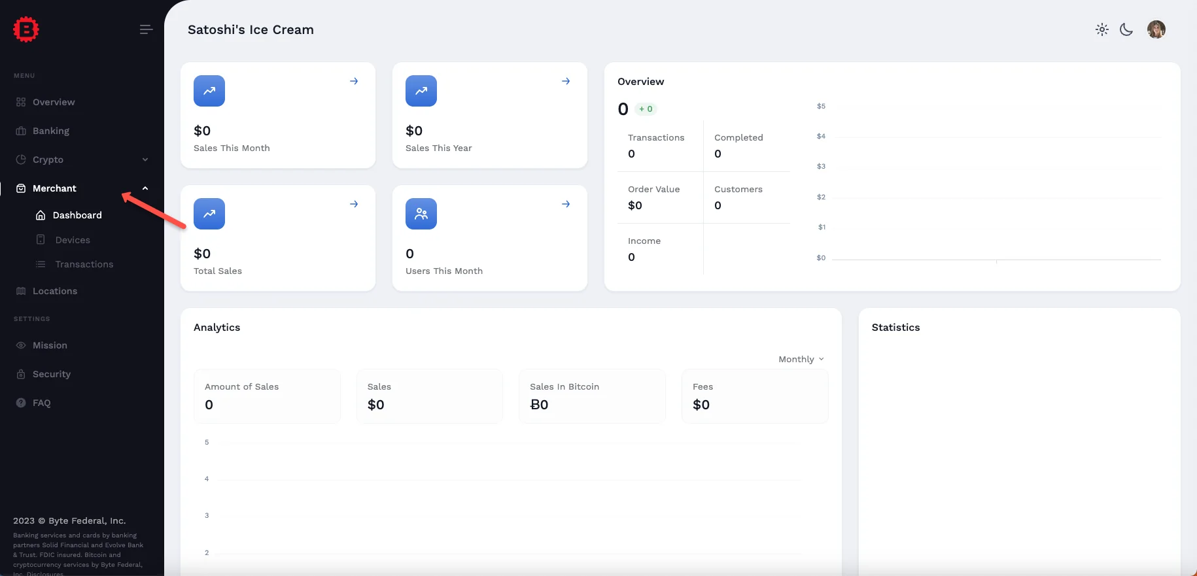Click the Analytics section heading
The width and height of the screenshot is (1197, 576).
pyautogui.click(x=217, y=328)
